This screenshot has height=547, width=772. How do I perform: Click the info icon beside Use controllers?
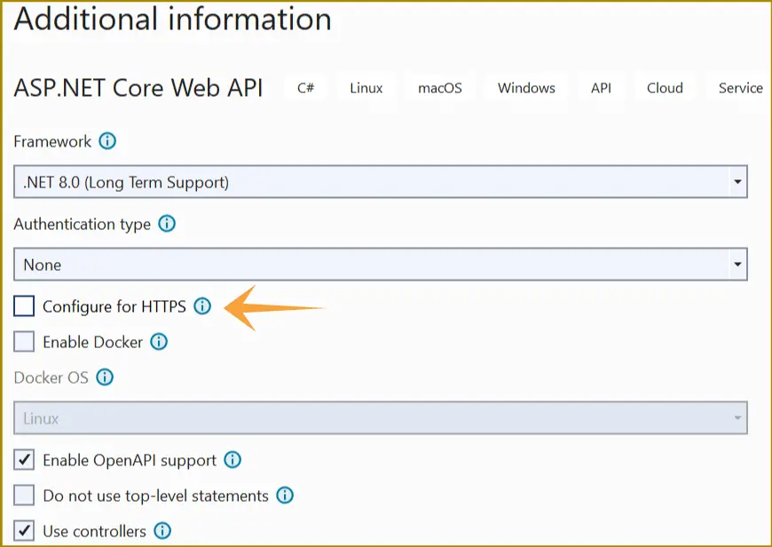tap(162, 531)
